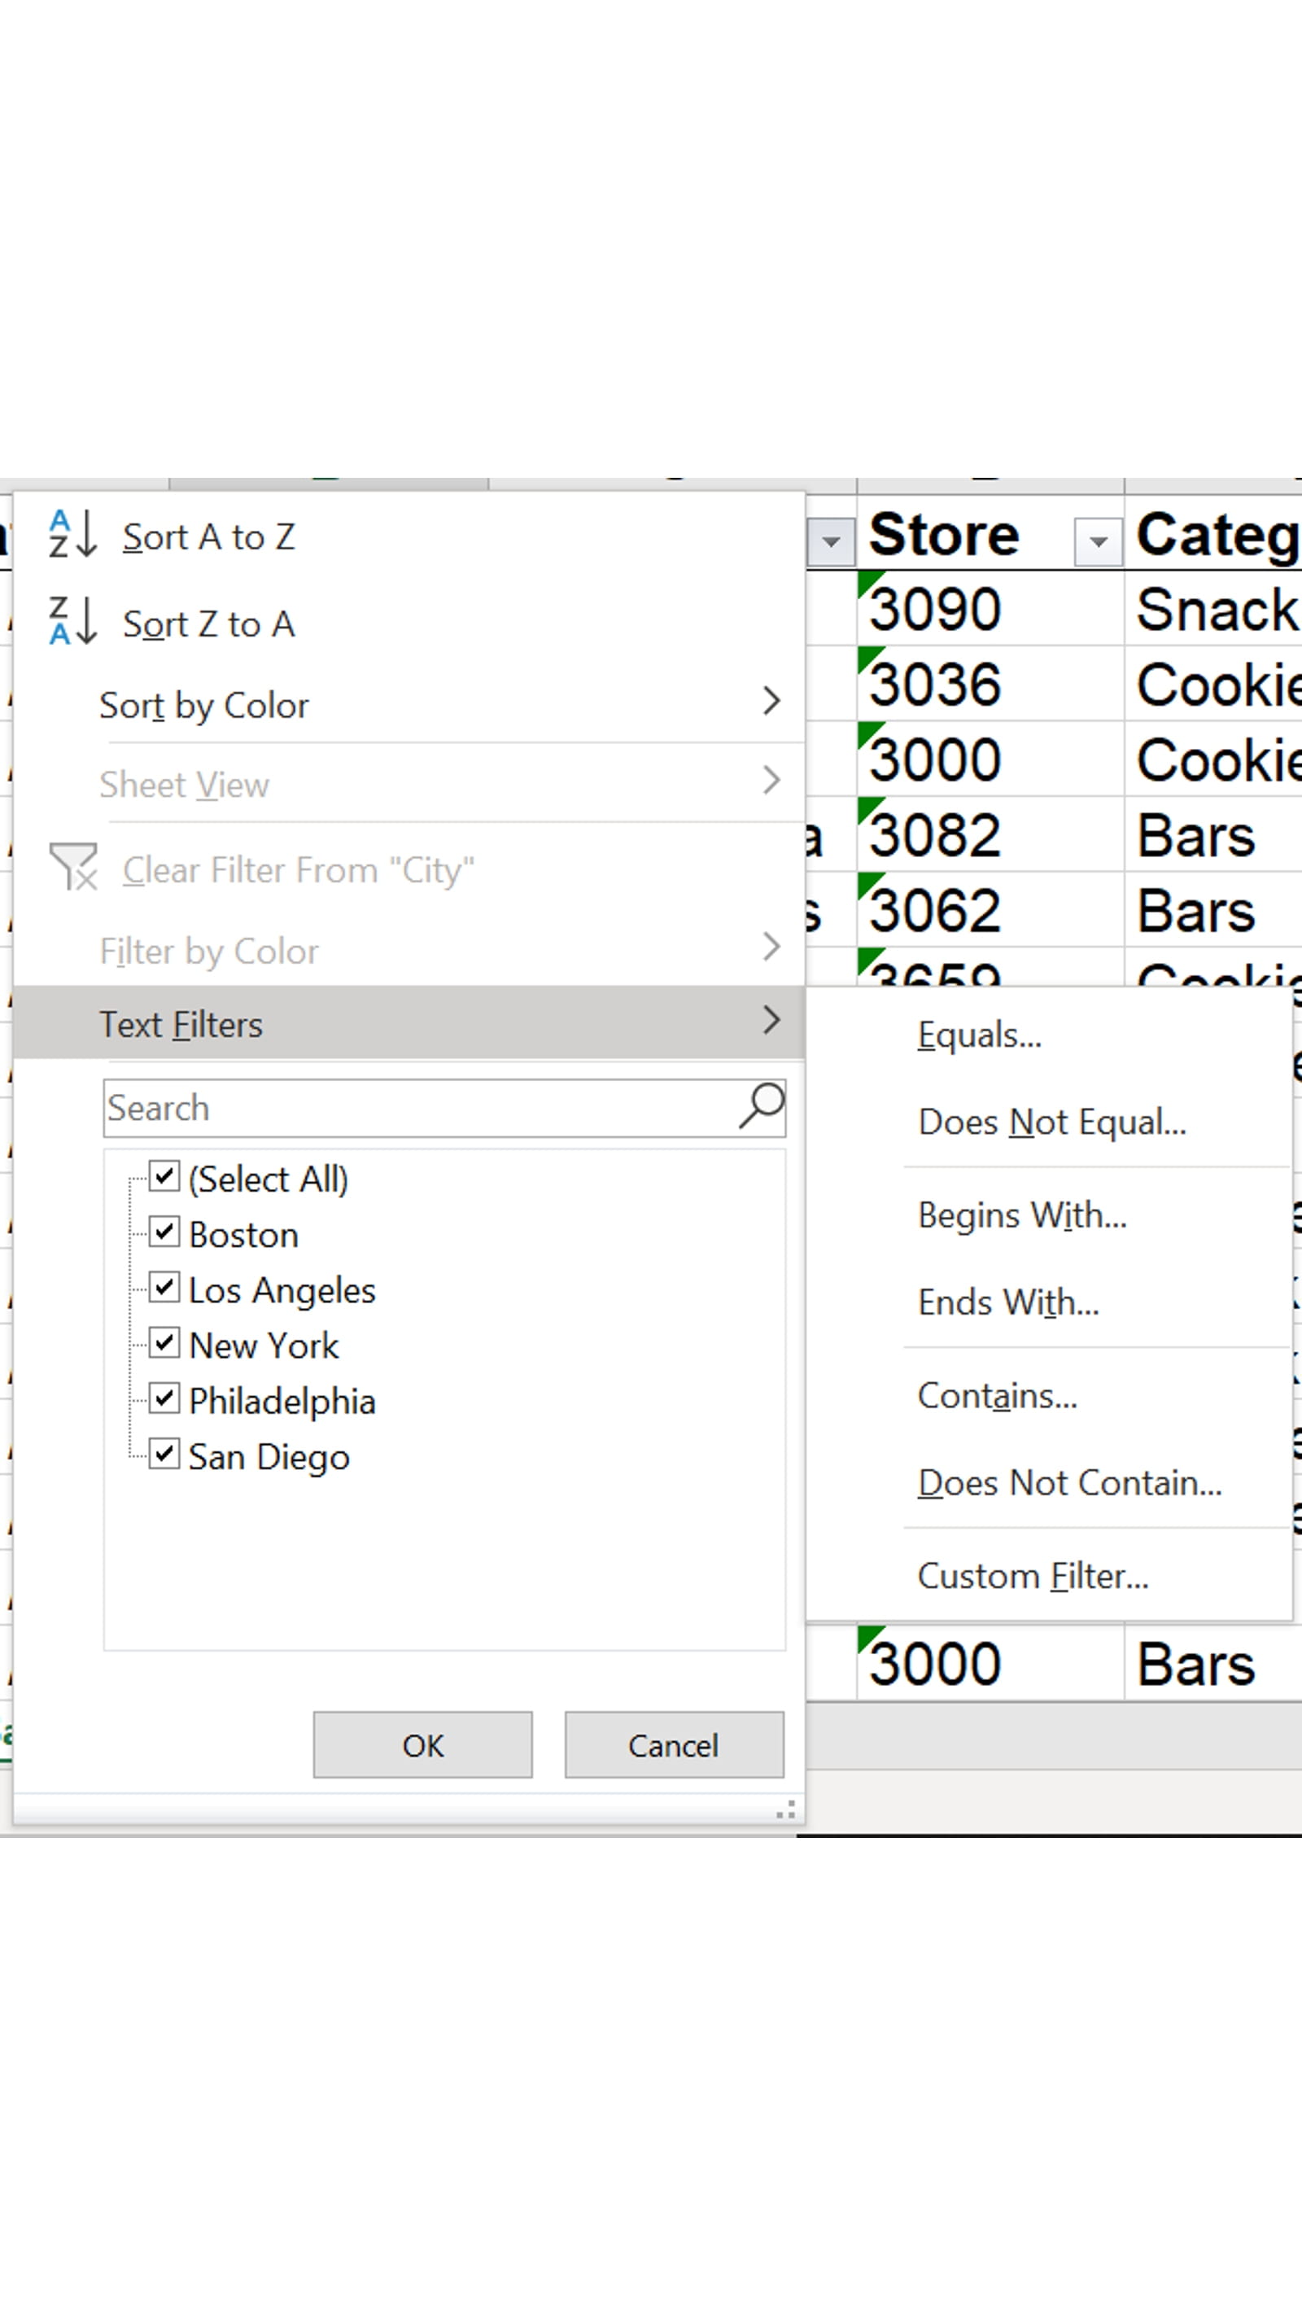The height and width of the screenshot is (2315, 1302).
Task: Expand the Text Filters submenu arrow
Action: (x=770, y=1022)
